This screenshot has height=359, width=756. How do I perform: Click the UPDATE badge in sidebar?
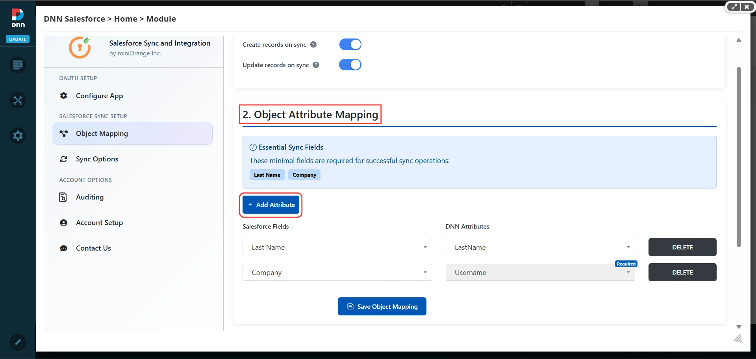[x=18, y=39]
